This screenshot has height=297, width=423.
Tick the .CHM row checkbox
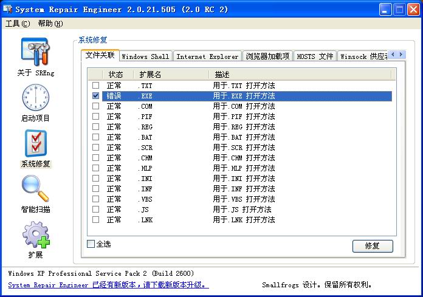coord(95,158)
